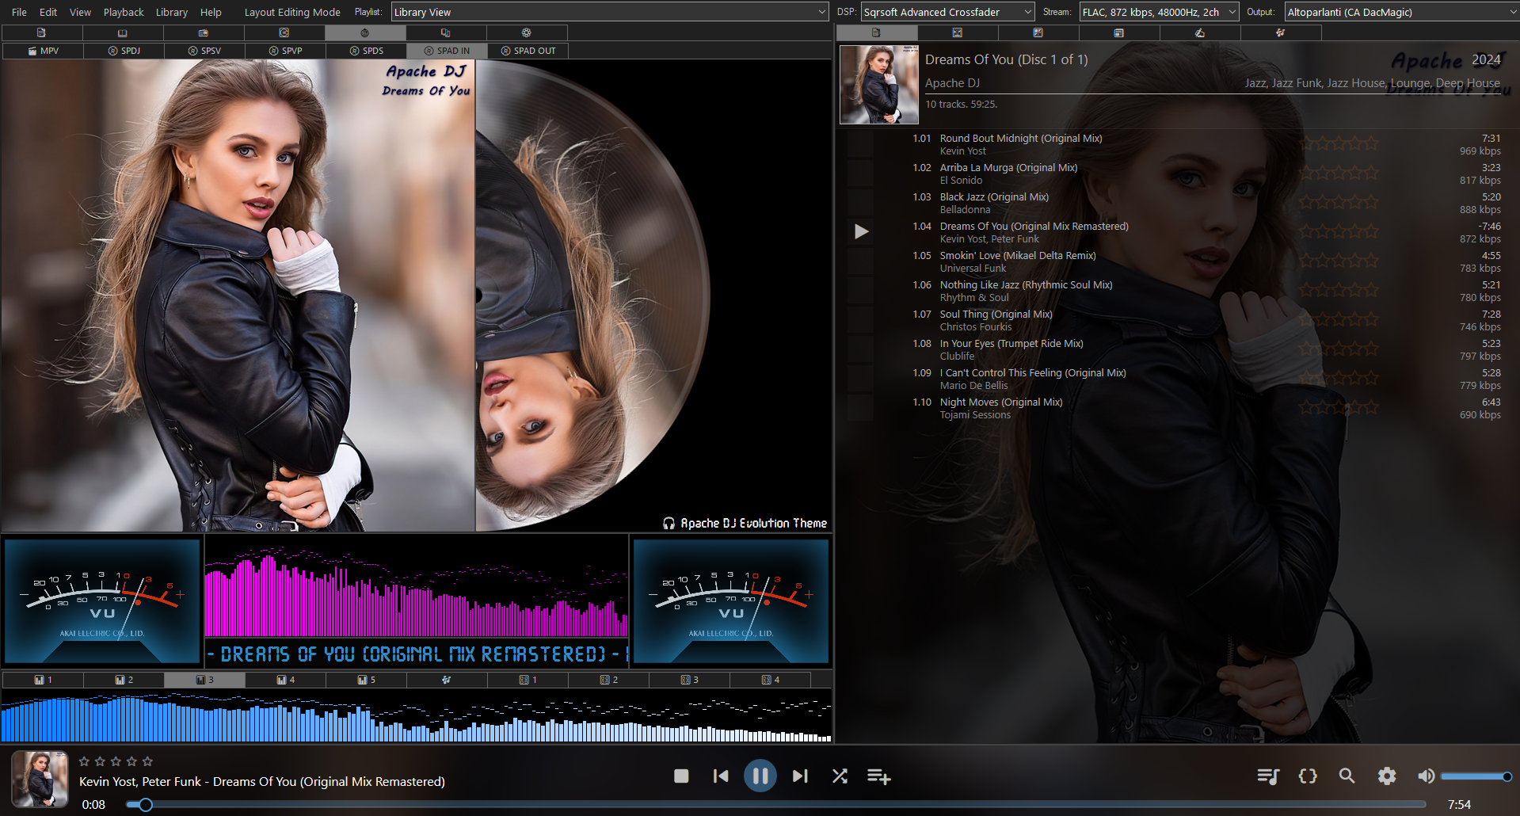
Task: Click the playback seek bar
Action: 775,805
